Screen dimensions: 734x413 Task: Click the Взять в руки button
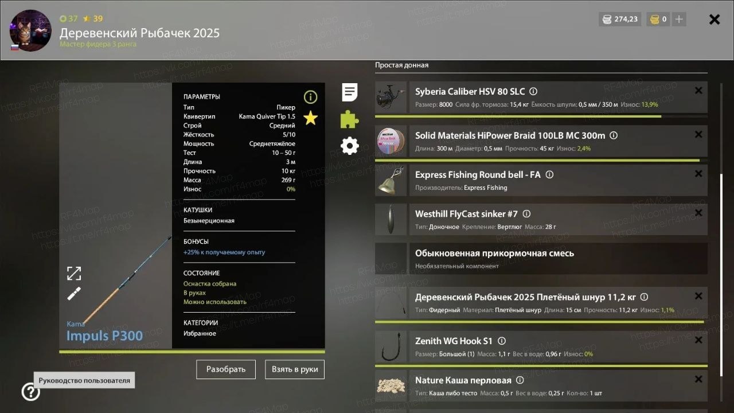[295, 369]
